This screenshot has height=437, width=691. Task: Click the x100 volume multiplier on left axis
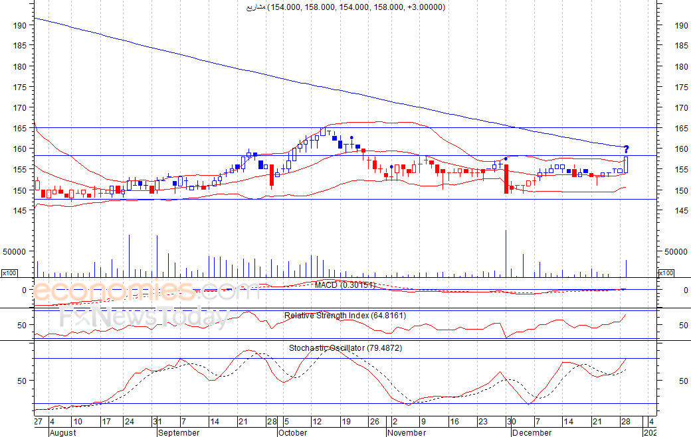pyautogui.click(x=9, y=273)
